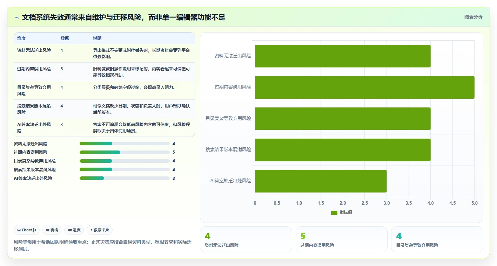Image resolution: width=497 pixels, height=266 pixels.
Task: Click the AI答案缺乏出处风险 progress bar
Action: pyautogui.click(x=125, y=178)
